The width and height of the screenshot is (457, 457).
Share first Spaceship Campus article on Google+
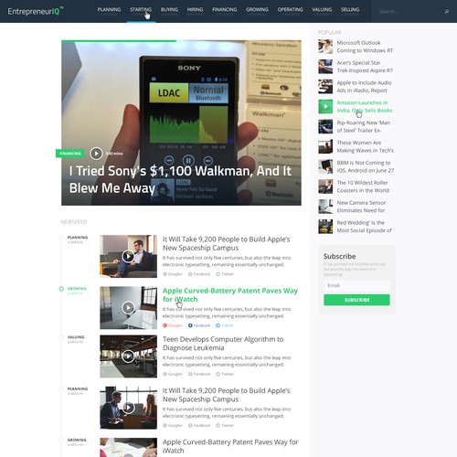pyautogui.click(x=173, y=274)
